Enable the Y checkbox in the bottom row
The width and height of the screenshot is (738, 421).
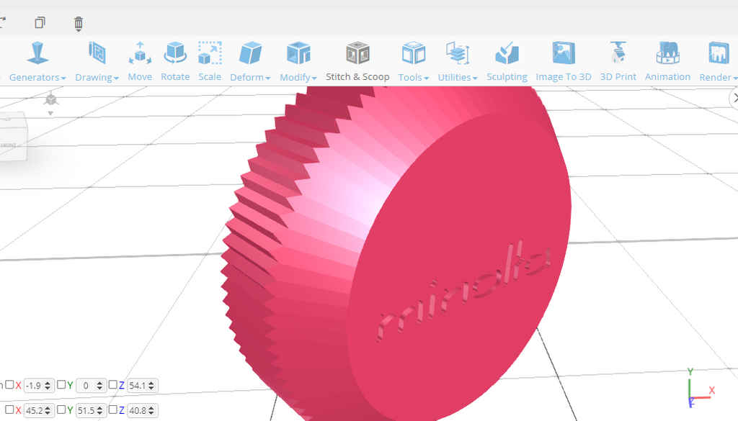coord(63,409)
